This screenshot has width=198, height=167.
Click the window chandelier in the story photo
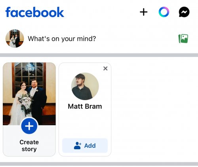point(30,68)
